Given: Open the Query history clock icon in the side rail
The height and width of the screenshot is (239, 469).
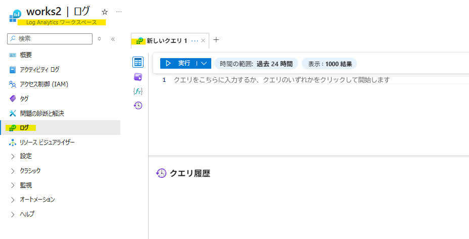Looking at the screenshot, I should (x=138, y=105).
